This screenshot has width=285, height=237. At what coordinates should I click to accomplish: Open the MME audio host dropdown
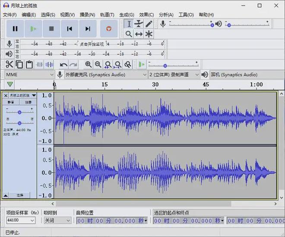[x=29, y=75]
